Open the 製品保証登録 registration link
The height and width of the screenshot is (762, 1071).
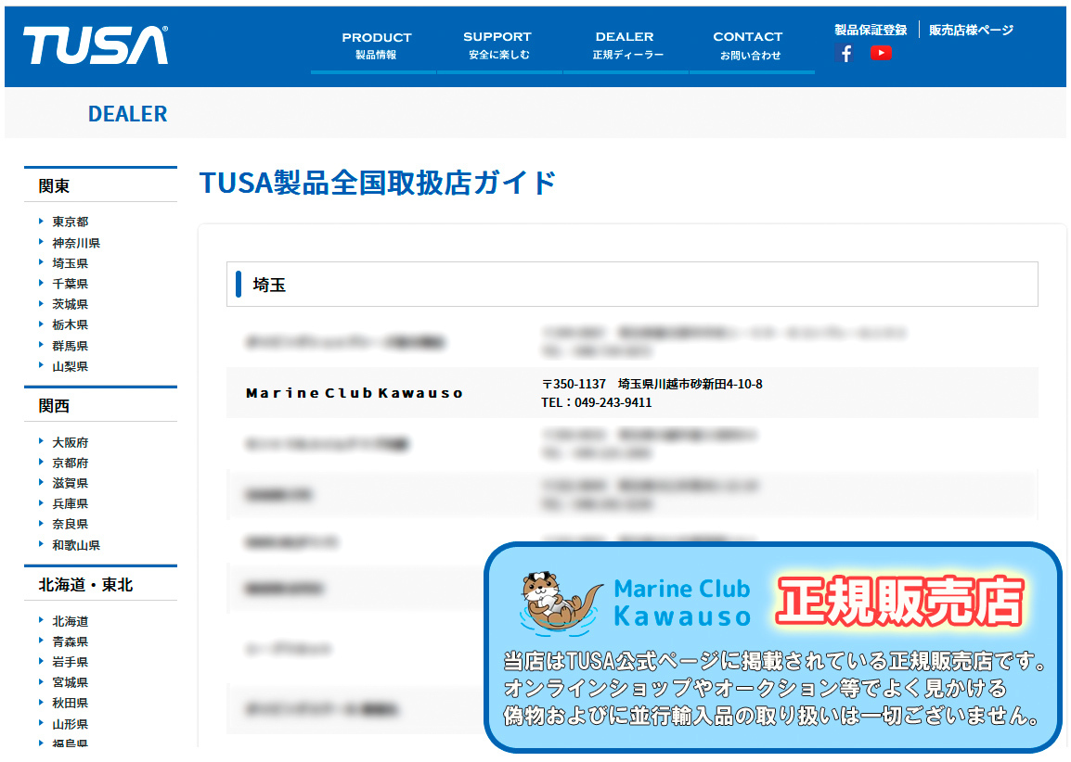[871, 30]
